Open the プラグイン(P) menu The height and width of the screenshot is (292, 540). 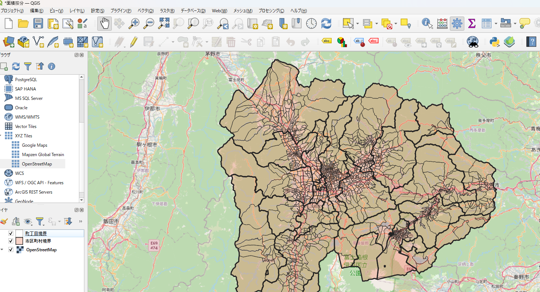[121, 11]
